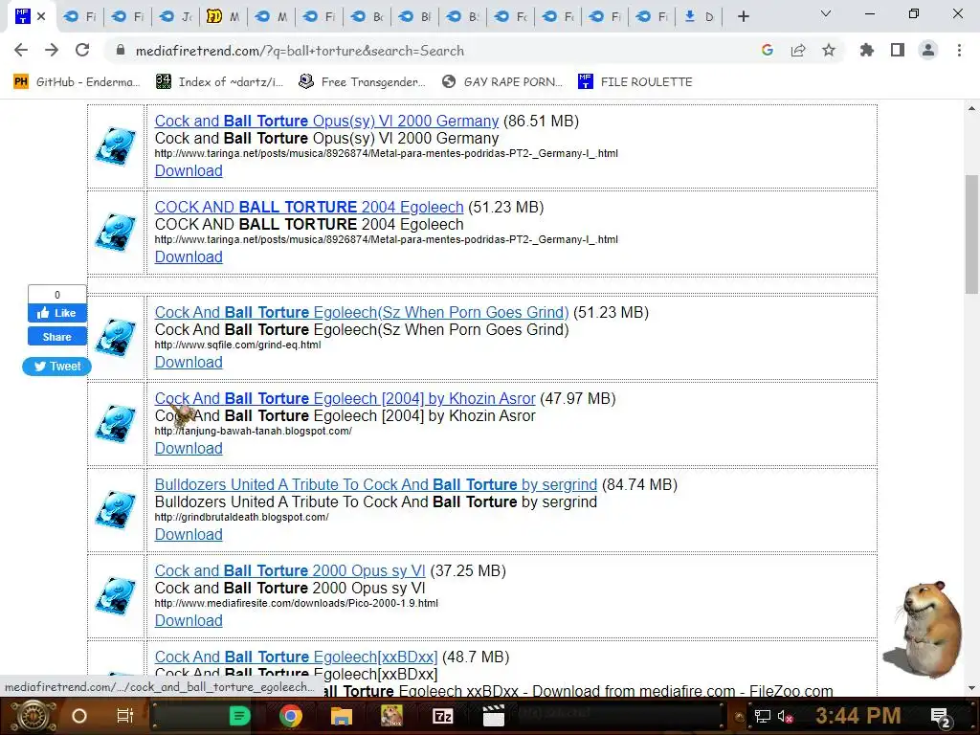Open the FILE ROULETTE bookmark
This screenshot has height=735, width=980.
coord(635,82)
